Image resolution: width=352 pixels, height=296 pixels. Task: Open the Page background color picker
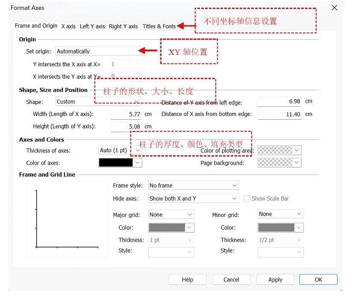[279, 163]
